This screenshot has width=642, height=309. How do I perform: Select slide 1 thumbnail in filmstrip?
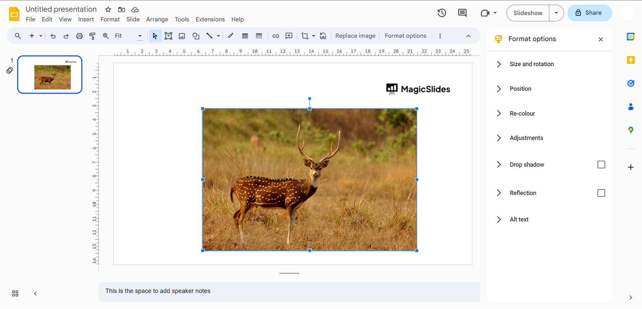click(x=50, y=74)
